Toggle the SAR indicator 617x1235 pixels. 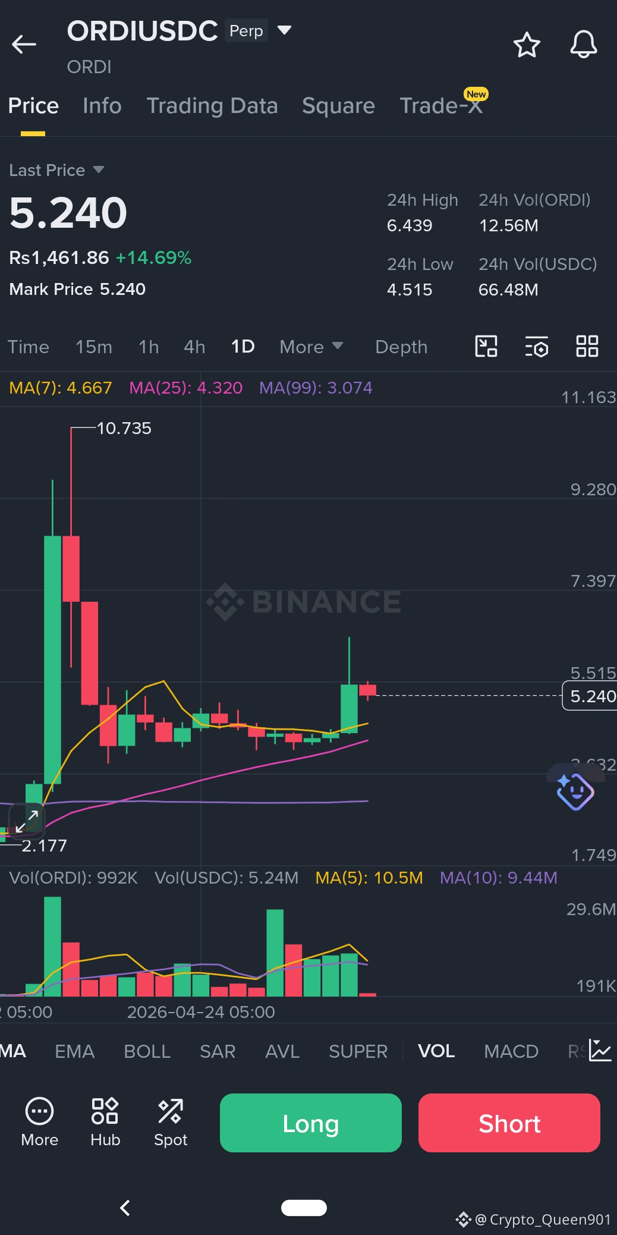pyautogui.click(x=218, y=1051)
